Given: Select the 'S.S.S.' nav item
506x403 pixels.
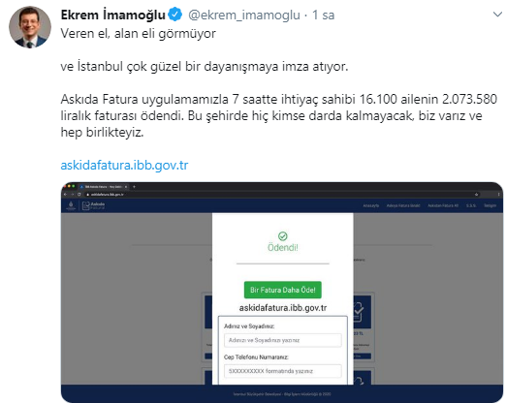Looking at the screenshot, I should click(x=471, y=205).
